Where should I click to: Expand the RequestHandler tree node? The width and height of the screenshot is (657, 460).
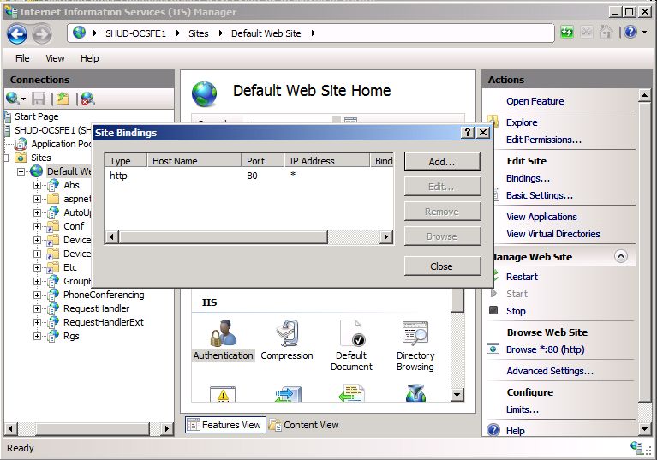point(37,308)
